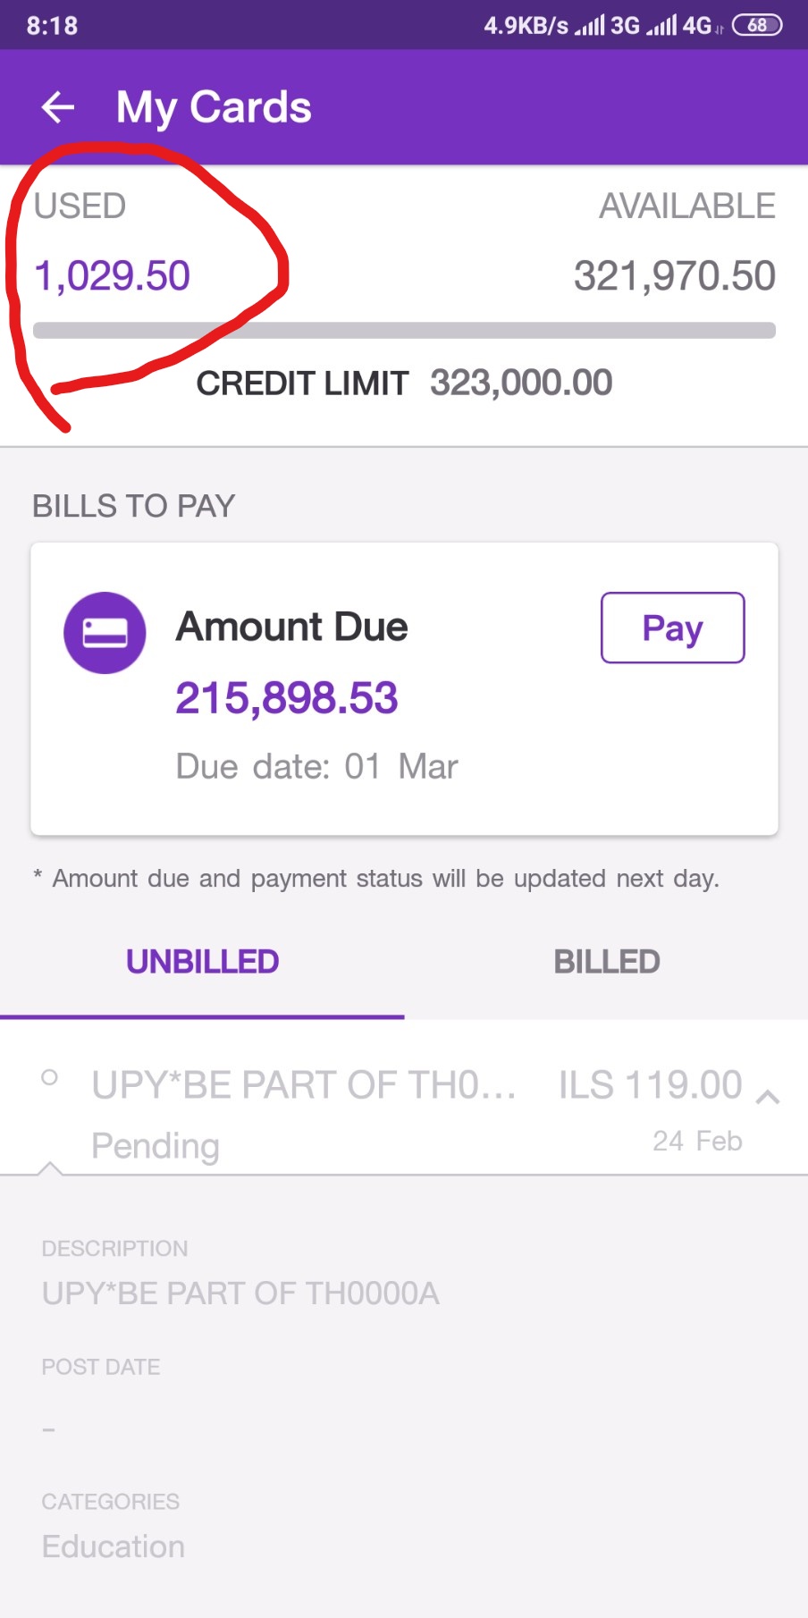Tap the credit limit 323,000.00 value
The image size is (808, 1618).
pos(521,383)
